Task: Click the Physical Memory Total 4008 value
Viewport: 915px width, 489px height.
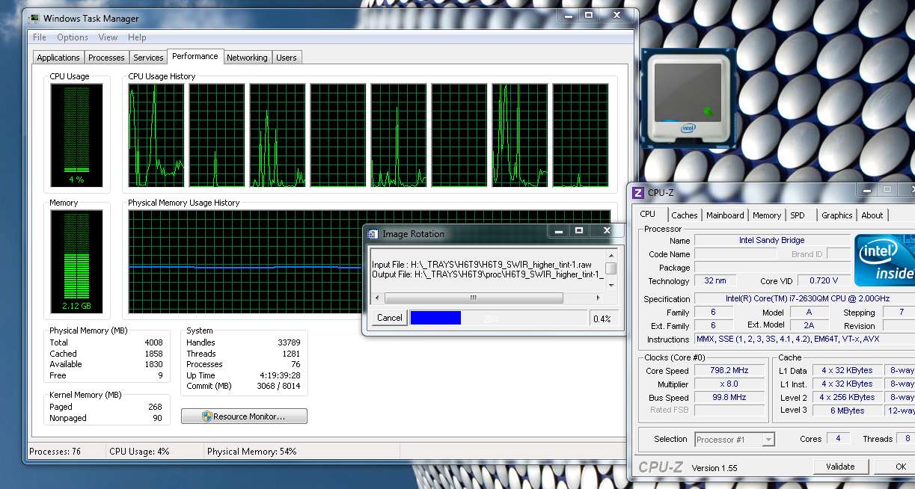Action: (x=153, y=342)
